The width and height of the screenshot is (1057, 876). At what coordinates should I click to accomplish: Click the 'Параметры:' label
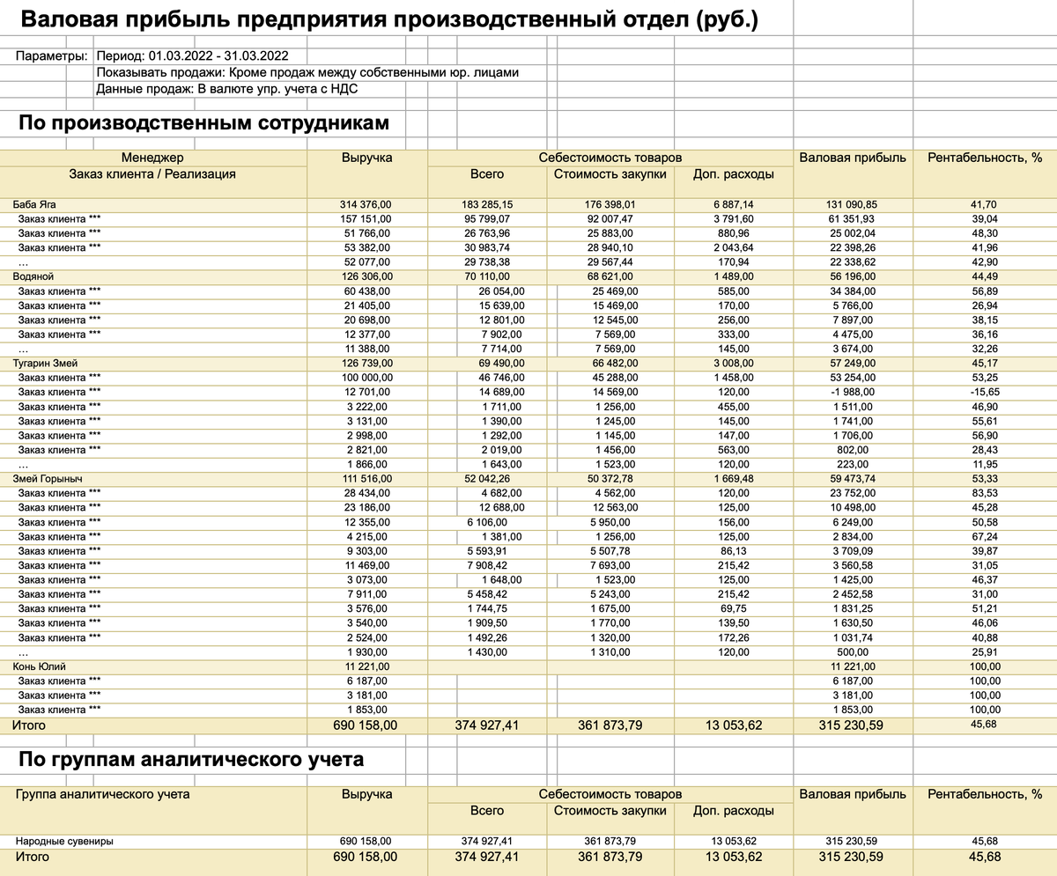coord(51,56)
